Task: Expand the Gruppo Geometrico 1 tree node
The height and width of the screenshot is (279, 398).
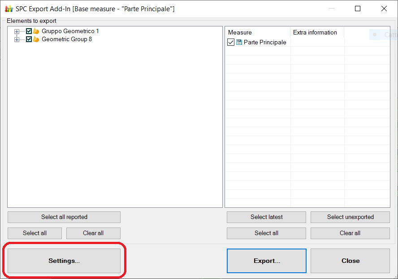Action: point(16,31)
